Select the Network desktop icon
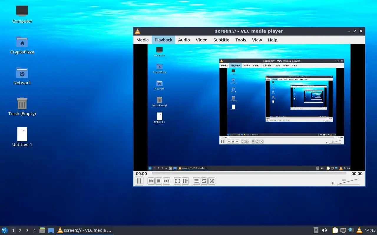 click(22, 76)
